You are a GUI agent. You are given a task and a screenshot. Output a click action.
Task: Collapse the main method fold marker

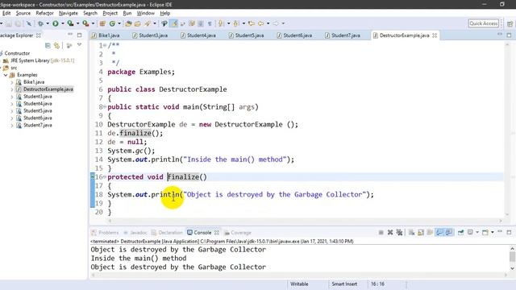point(105,107)
